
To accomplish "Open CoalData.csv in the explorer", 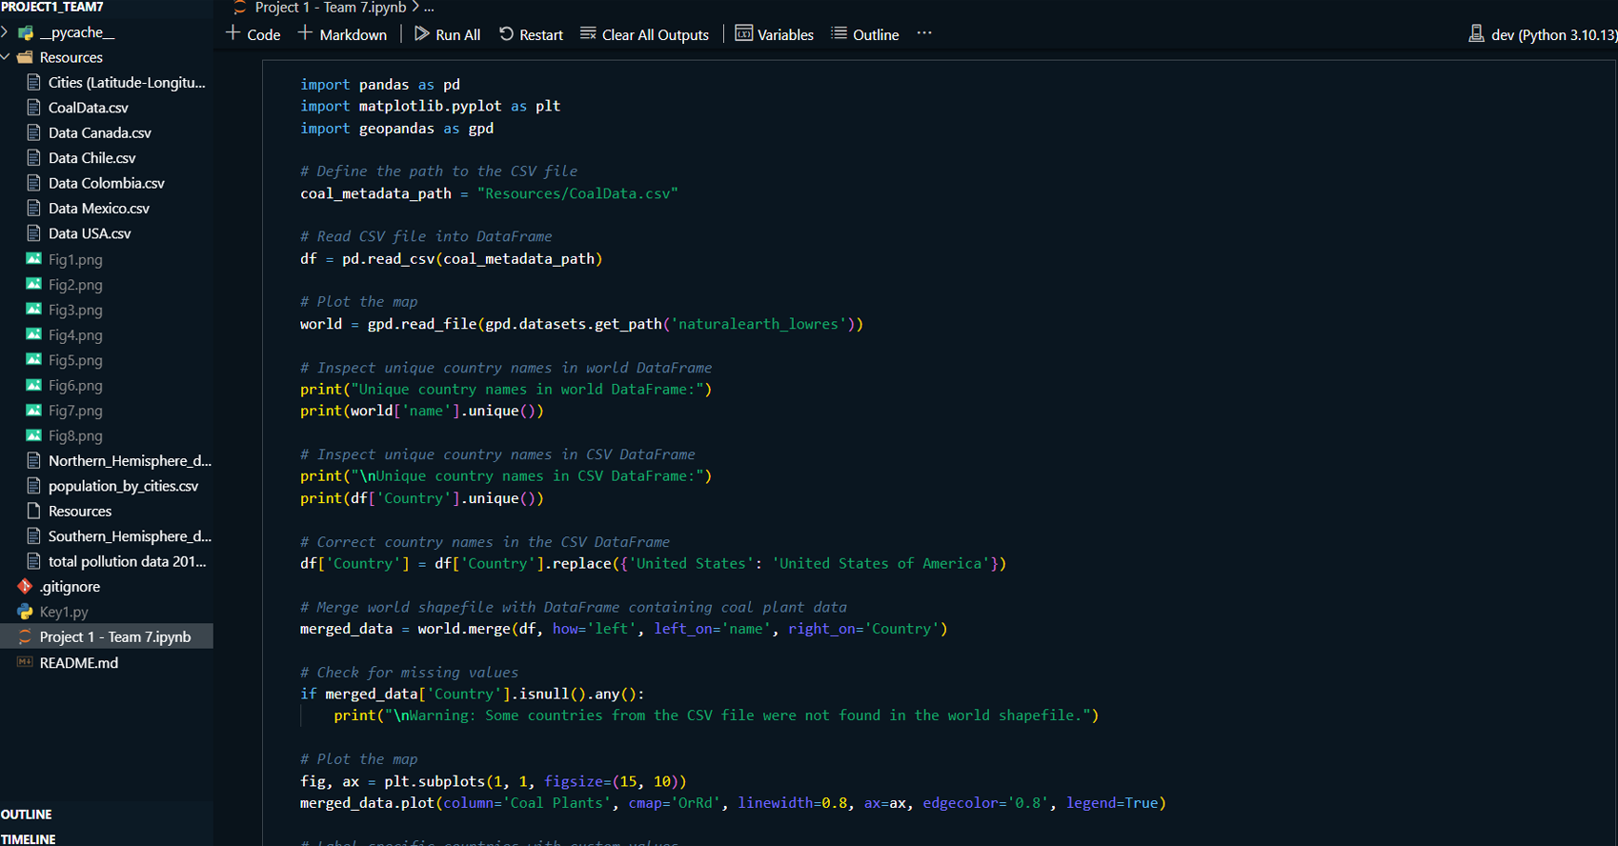I will click(88, 108).
